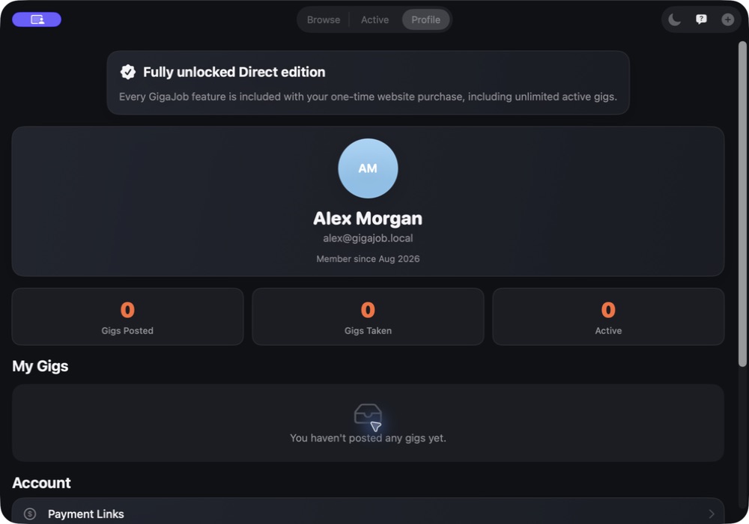Select the Profile tab
Screen dimensions: 749x524
pos(425,20)
